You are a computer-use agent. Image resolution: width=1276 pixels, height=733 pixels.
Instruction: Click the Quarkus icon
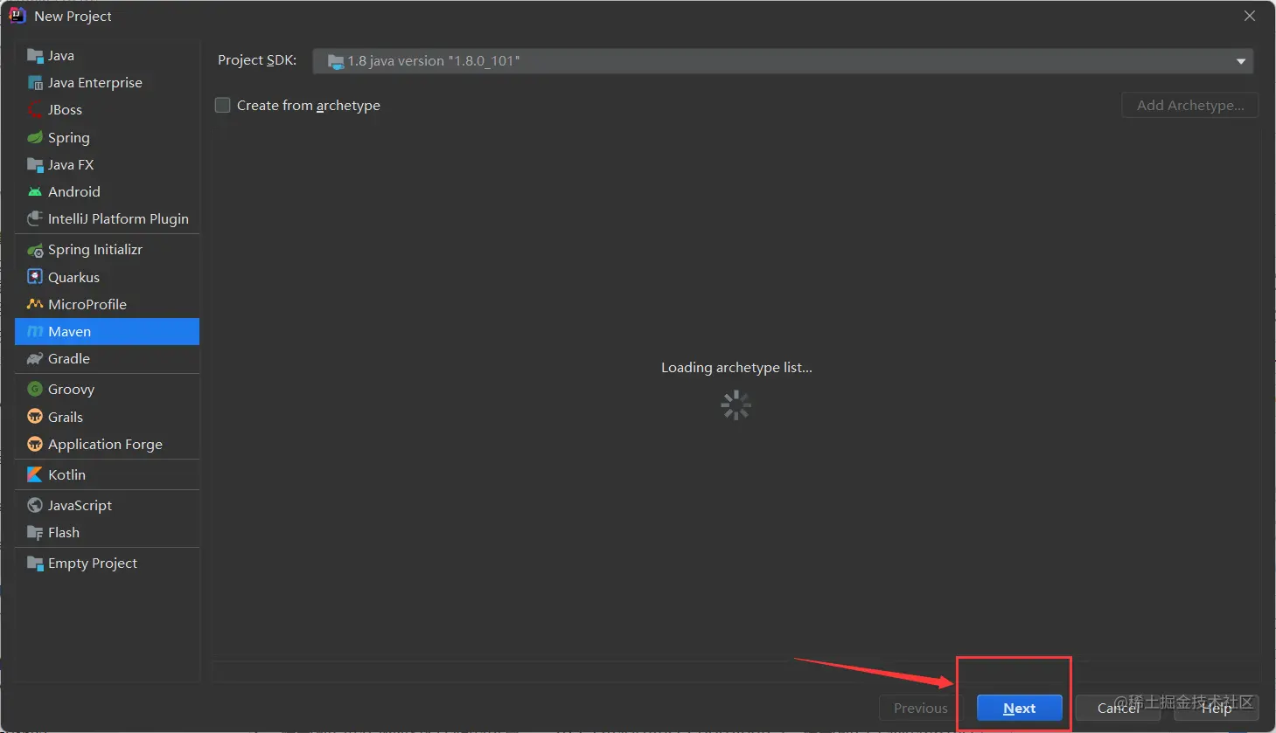click(35, 277)
